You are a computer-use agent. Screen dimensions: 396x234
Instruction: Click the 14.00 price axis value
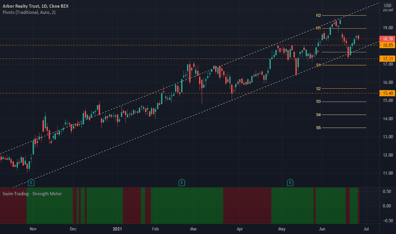388,119
